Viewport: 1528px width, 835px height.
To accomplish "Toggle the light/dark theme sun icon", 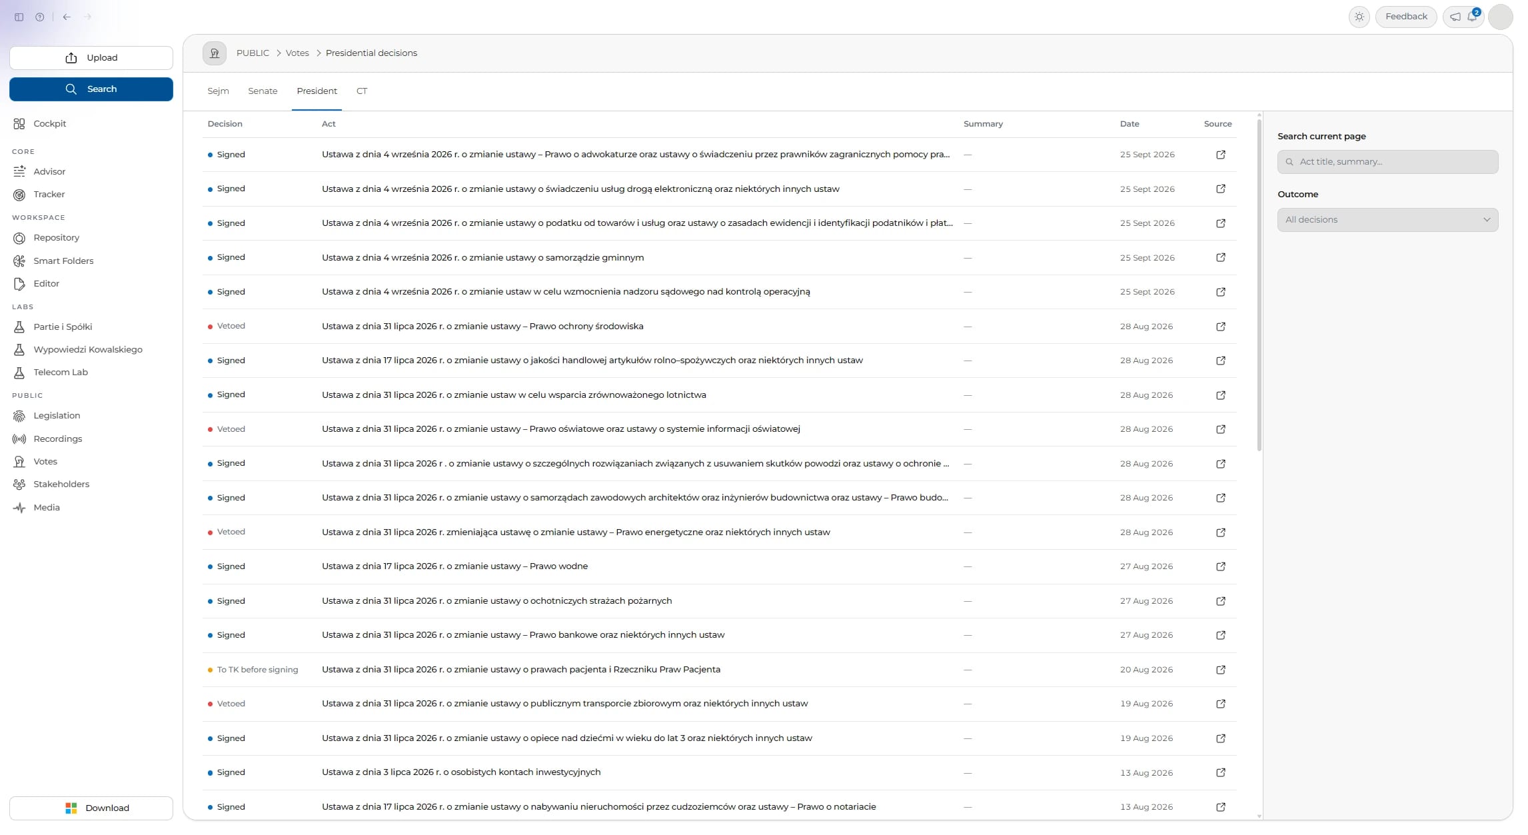I will 1359,17.
